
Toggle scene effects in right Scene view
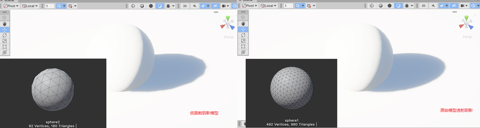pyautogui.click(x=442, y=6)
